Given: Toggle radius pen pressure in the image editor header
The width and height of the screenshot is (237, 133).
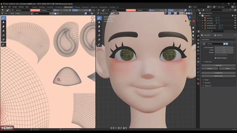Looking at the screenshot, I should click(70, 10).
